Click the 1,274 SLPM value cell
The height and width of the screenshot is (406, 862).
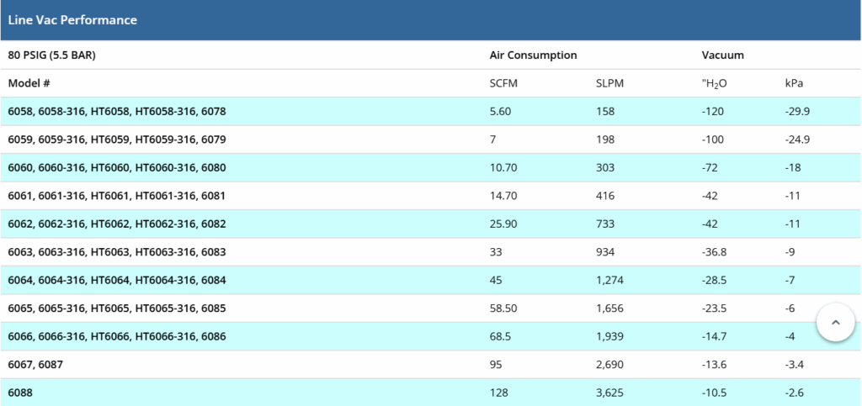609,280
